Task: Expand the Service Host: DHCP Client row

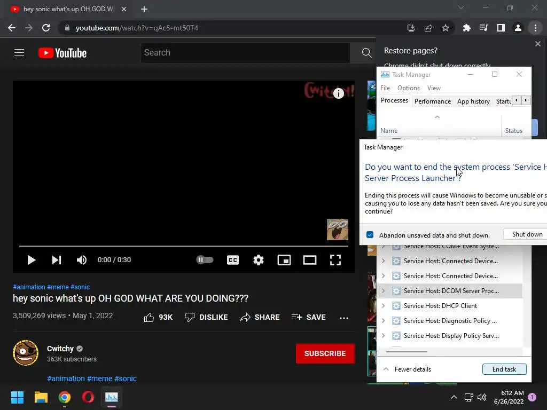Action: [384, 306]
